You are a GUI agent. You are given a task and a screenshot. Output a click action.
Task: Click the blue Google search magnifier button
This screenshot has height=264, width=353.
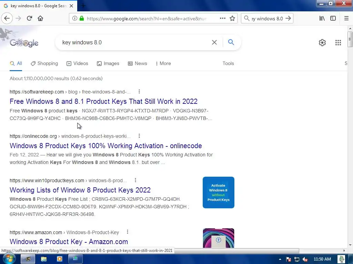[231, 42]
